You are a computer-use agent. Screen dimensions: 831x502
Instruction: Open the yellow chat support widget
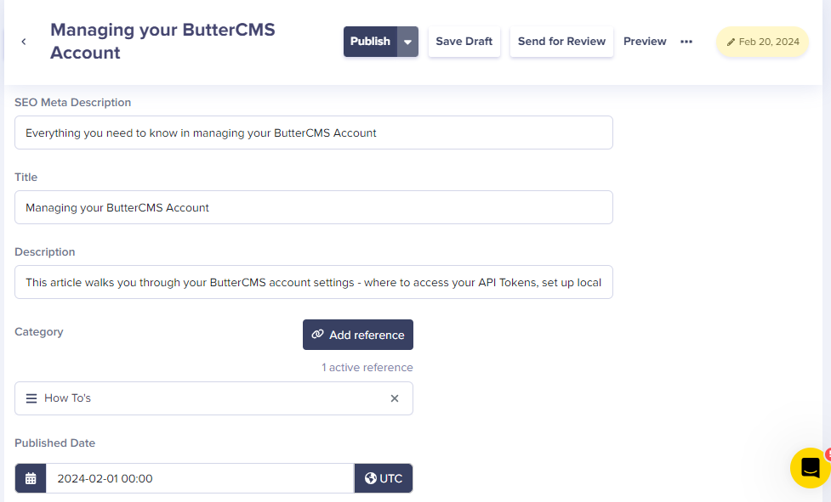(x=810, y=468)
